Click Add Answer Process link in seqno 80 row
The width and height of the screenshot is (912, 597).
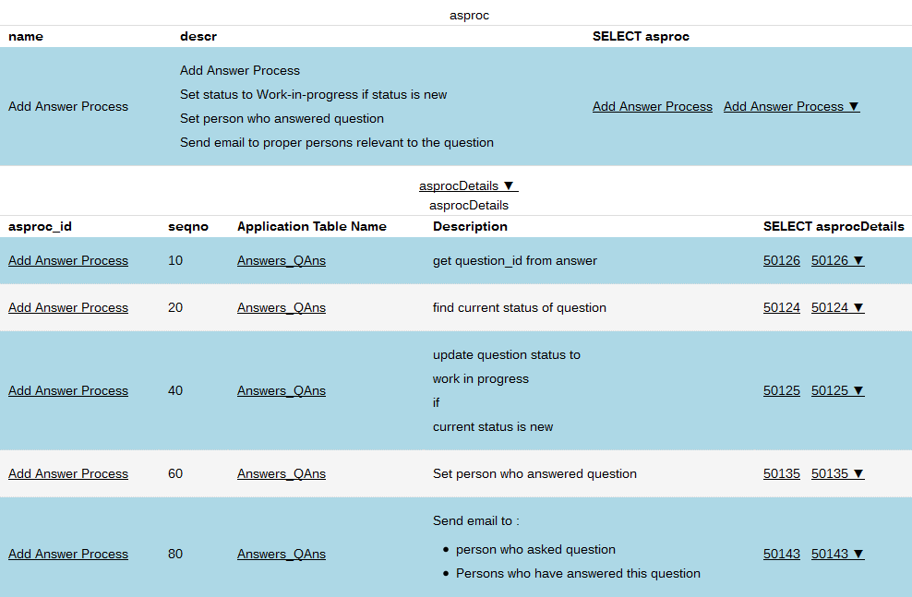pyautogui.click(x=68, y=554)
